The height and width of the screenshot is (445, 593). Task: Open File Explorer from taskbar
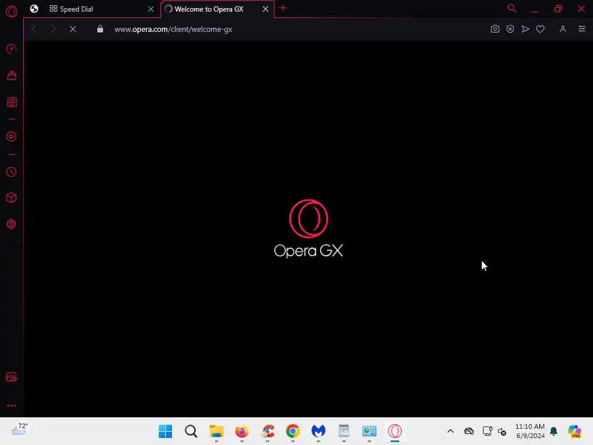217,431
